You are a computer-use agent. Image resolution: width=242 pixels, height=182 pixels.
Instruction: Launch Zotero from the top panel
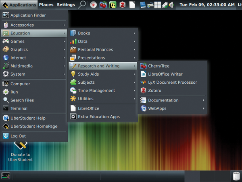[122, 5]
